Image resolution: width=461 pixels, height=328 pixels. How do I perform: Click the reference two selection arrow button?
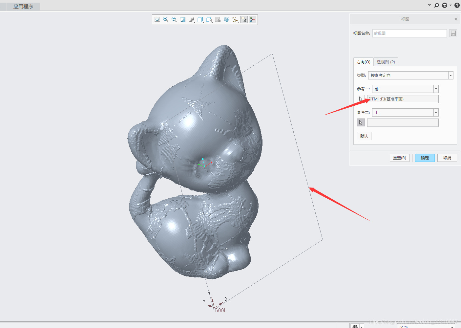[x=361, y=122]
